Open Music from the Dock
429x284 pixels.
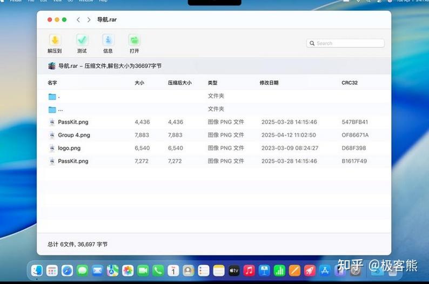pyautogui.click(x=249, y=271)
